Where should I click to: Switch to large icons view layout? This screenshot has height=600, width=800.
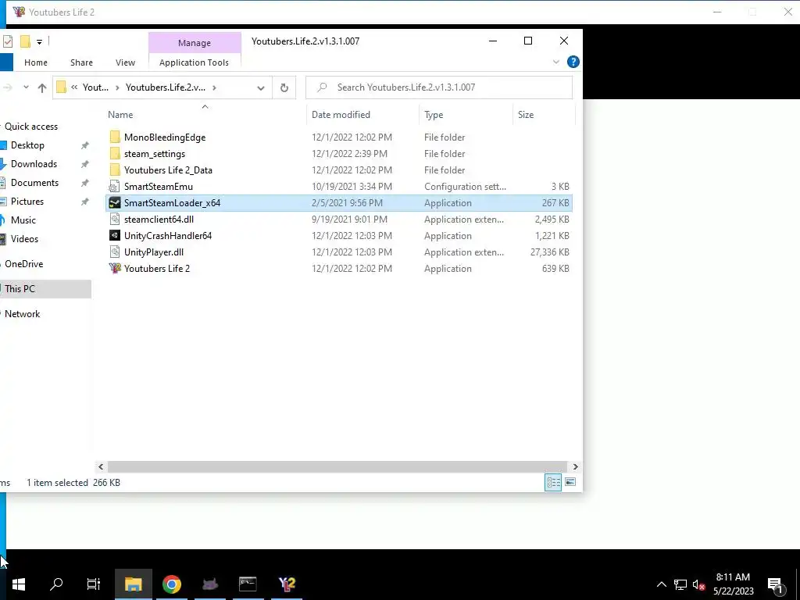(x=570, y=482)
